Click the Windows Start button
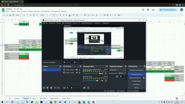The image size is (185, 104). pos(2,102)
